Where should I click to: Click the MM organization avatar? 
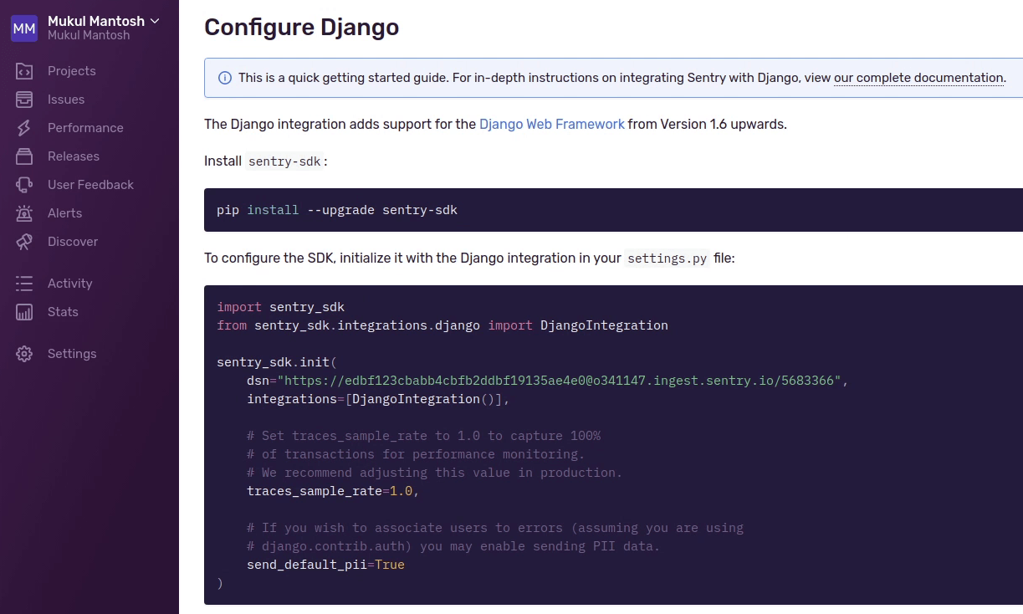click(x=24, y=28)
